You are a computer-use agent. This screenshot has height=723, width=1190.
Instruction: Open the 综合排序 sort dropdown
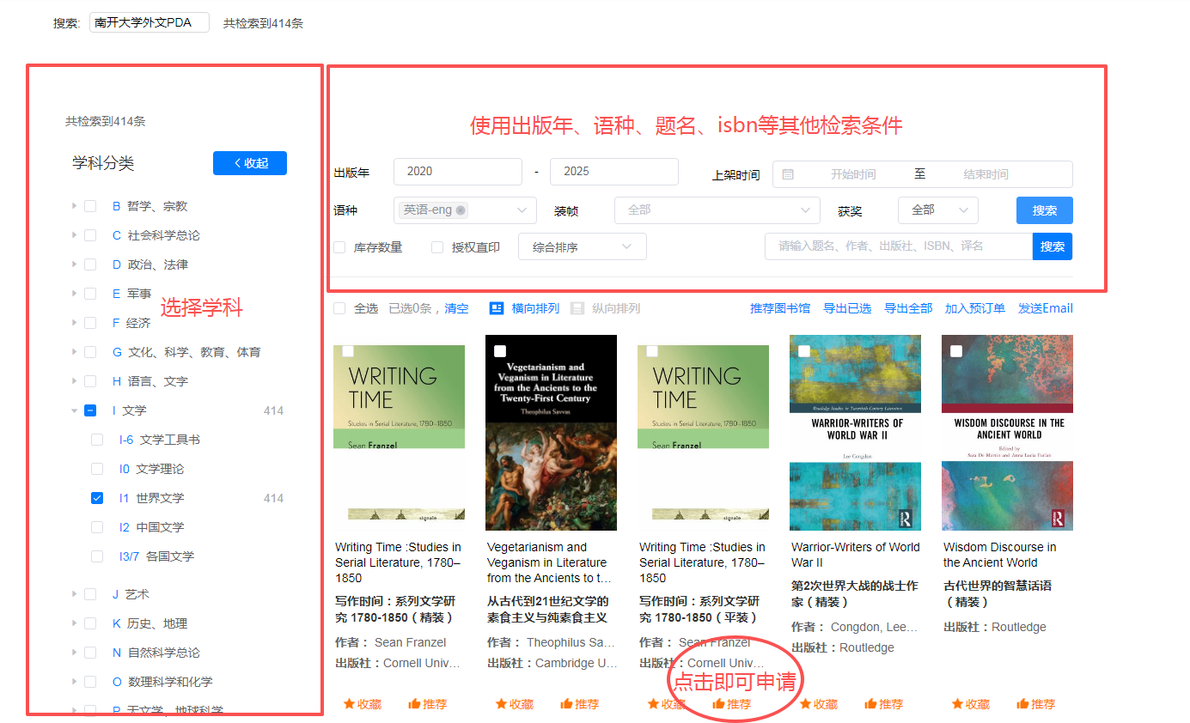(582, 247)
